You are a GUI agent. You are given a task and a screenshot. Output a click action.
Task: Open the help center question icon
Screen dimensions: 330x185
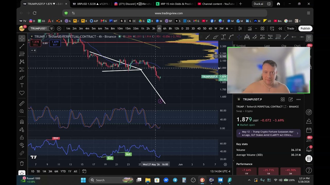309,170
